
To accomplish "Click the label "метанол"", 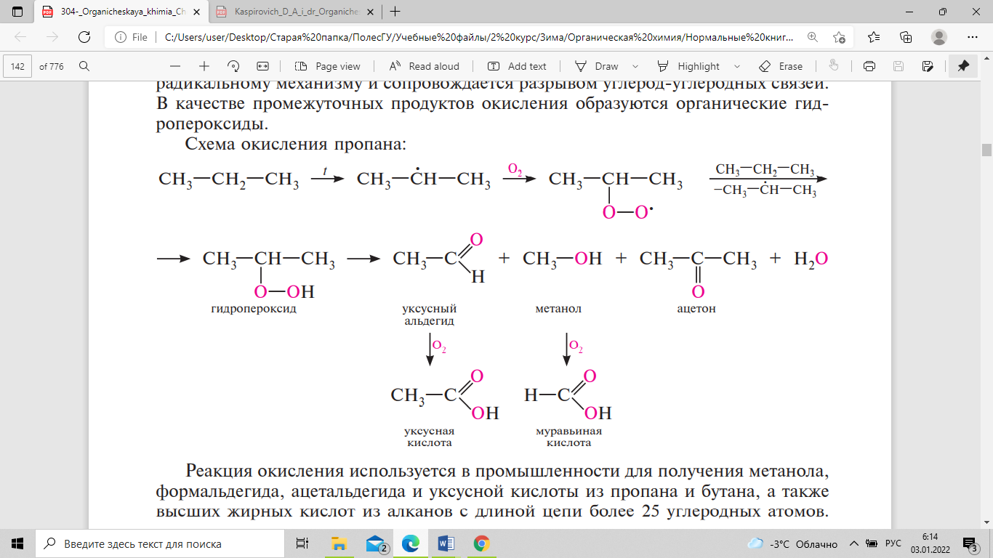I will click(x=558, y=309).
